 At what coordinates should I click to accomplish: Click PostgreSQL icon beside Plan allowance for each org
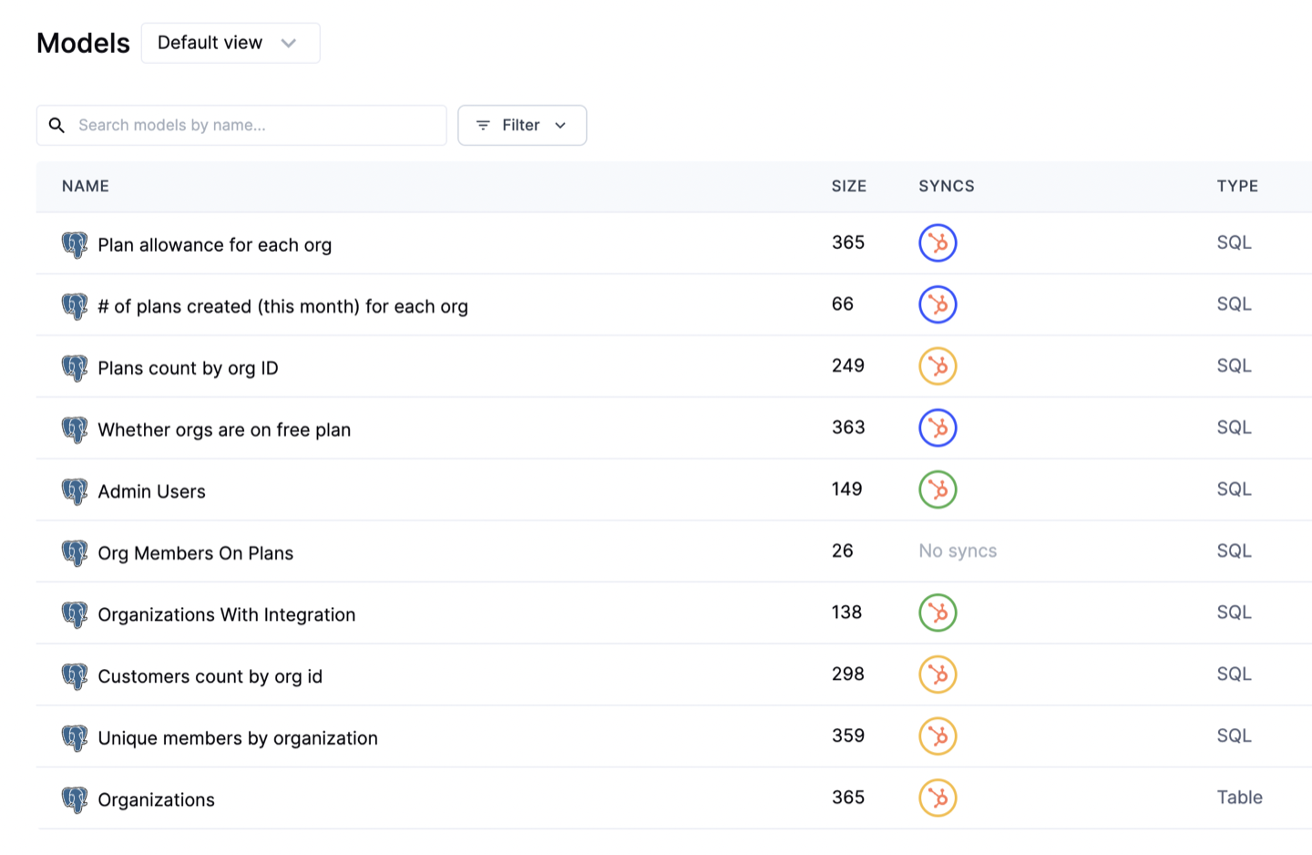click(75, 244)
